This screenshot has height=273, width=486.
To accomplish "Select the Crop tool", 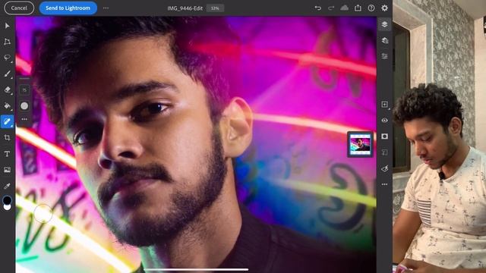I will (x=7, y=138).
